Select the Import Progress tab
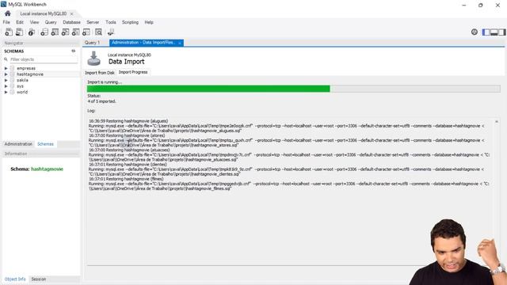507x285 pixels. pyautogui.click(x=133, y=72)
